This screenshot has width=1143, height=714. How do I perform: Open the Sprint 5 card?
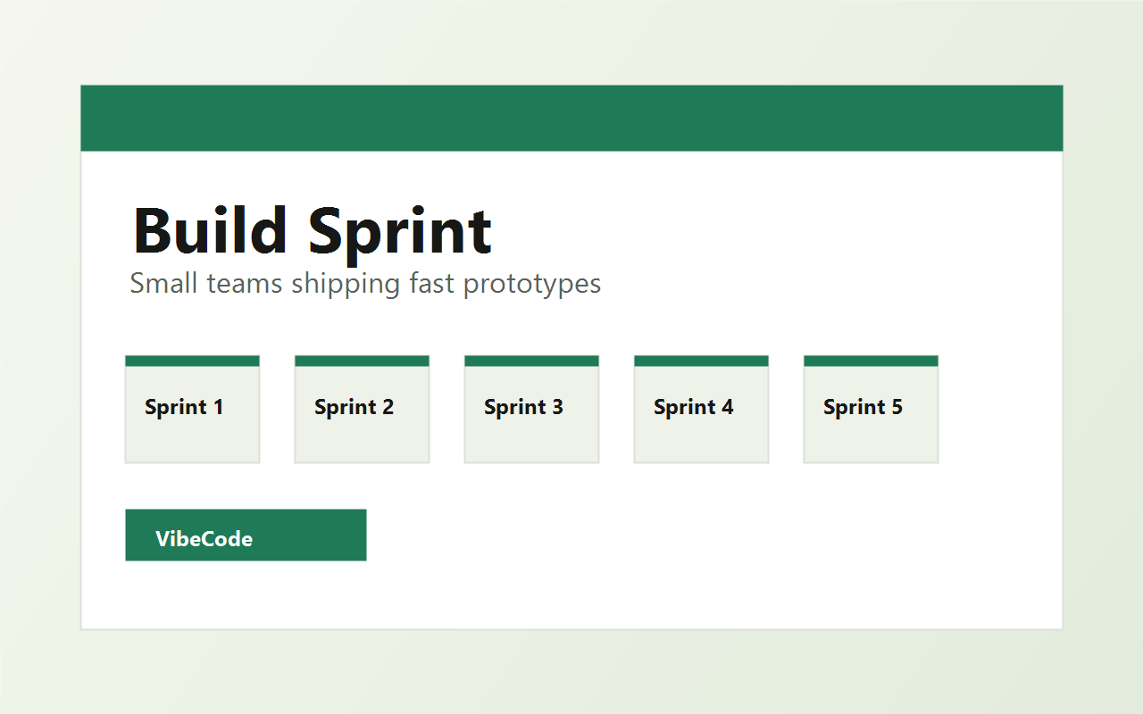pyautogui.click(x=871, y=410)
